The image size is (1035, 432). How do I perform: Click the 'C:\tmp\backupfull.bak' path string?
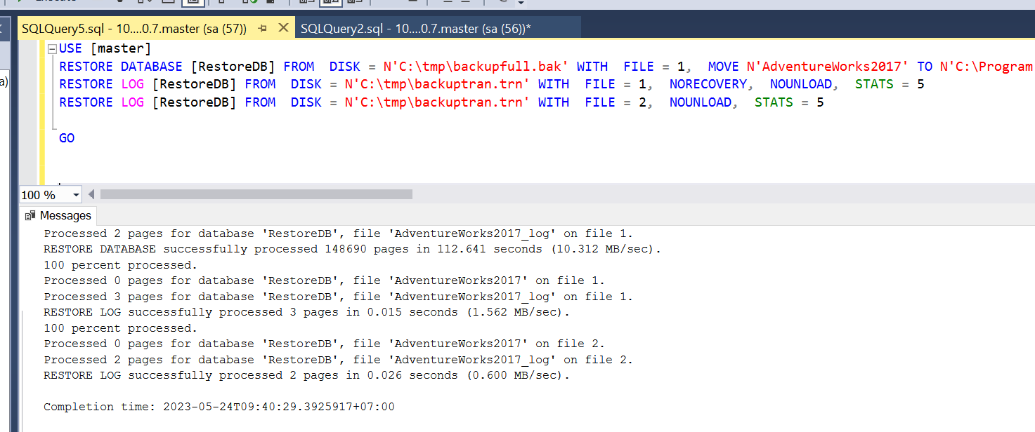point(476,67)
